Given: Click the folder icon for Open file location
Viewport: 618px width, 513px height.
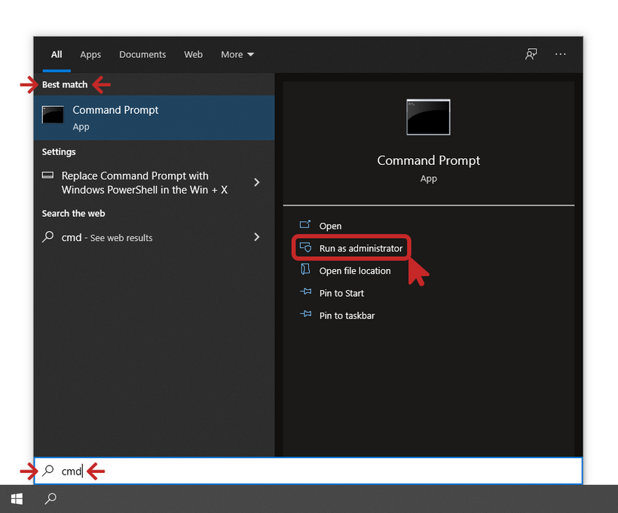Looking at the screenshot, I should click(x=305, y=270).
